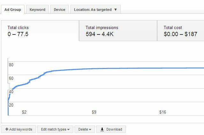Click the $9 bid label on the axis
Viewport: 204px width, 135px height.
click(94, 112)
